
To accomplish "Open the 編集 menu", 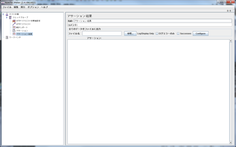I will tap(16, 7).
